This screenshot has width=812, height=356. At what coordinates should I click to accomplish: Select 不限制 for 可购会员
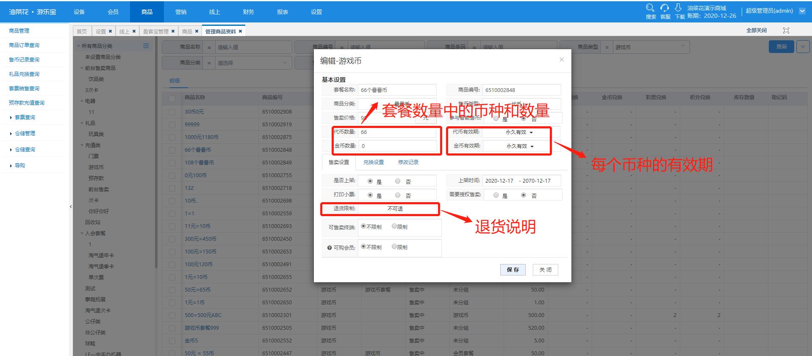click(363, 246)
